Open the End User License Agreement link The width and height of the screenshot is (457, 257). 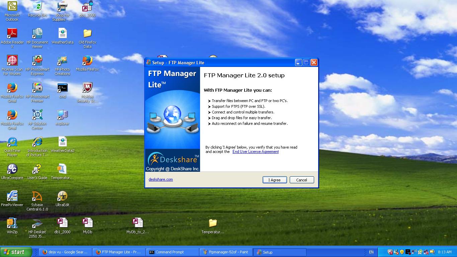[255, 152]
